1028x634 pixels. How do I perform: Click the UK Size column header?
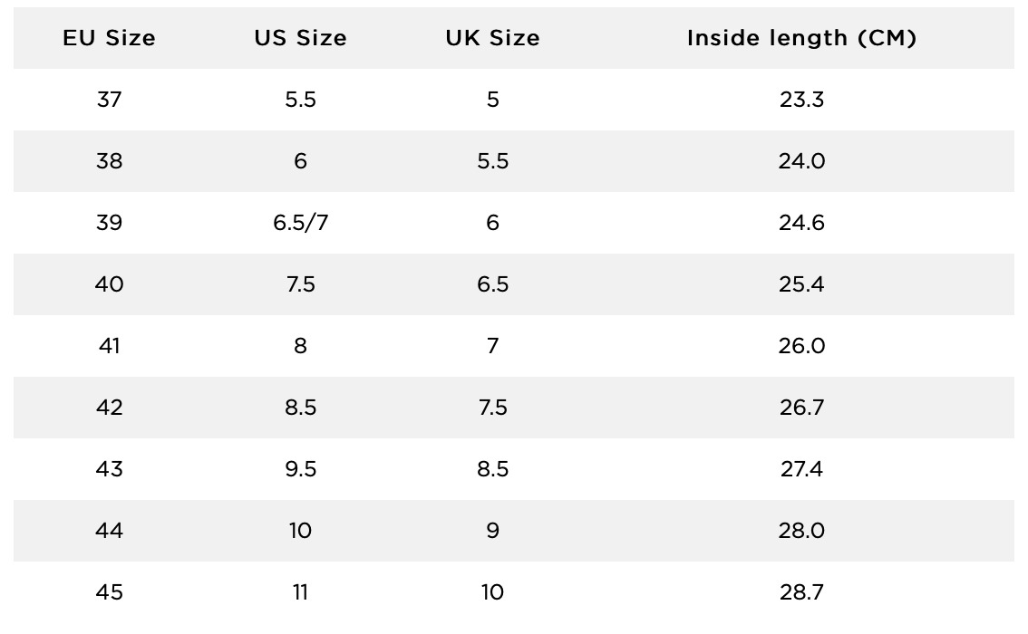492,38
